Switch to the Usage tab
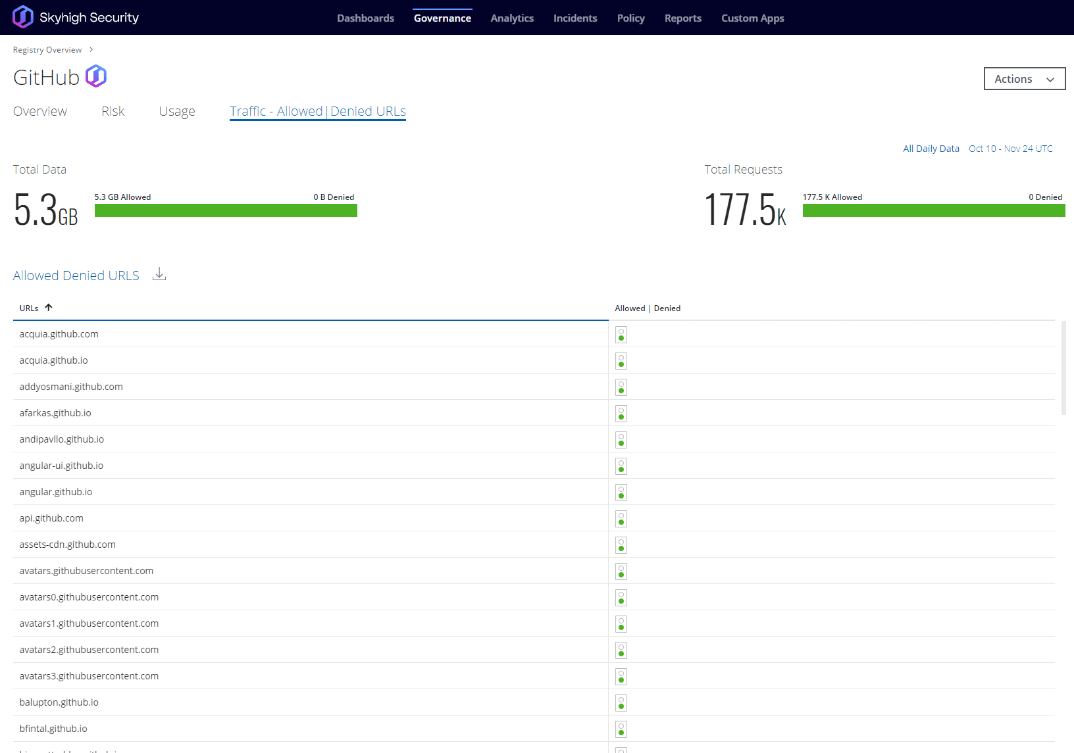 coord(176,111)
